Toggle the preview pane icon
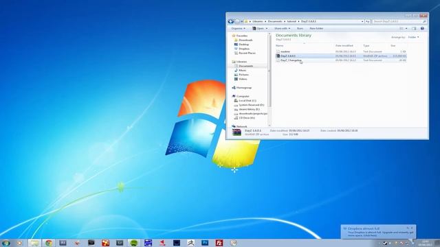Image resolution: width=440 pixels, height=247 pixels. pyautogui.click(x=414, y=29)
